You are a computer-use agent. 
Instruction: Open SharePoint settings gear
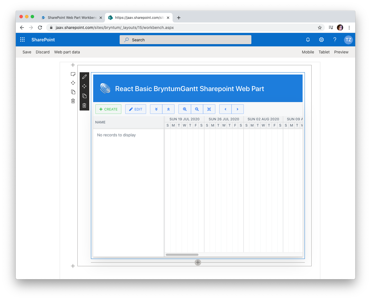point(321,40)
